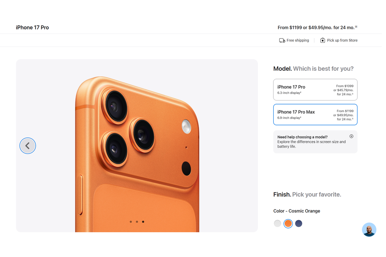The width and height of the screenshot is (386, 257).
Task: Select the Cosmic Orange color swatch
Action: [x=288, y=223]
